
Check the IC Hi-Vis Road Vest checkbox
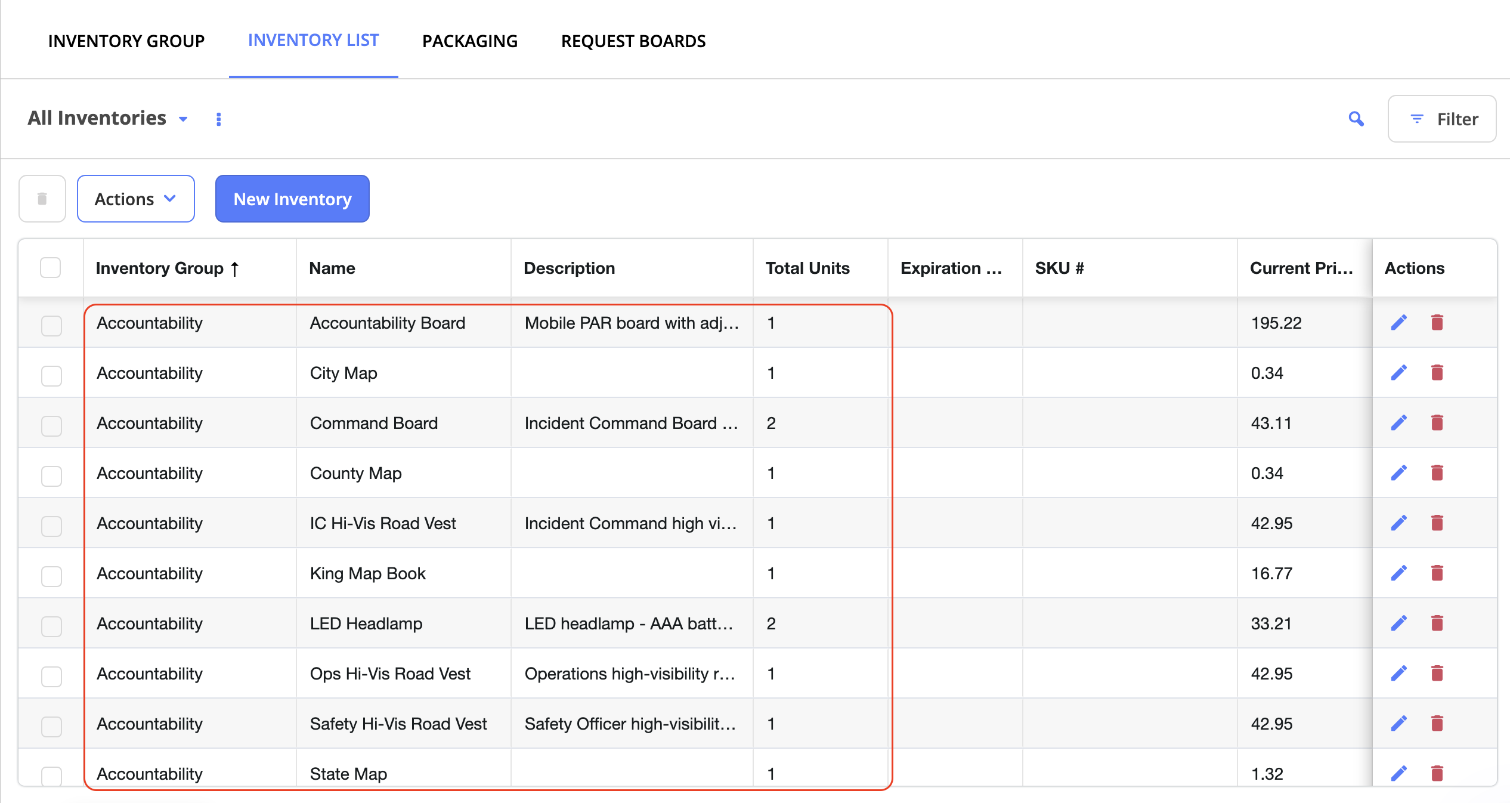pyautogui.click(x=52, y=526)
